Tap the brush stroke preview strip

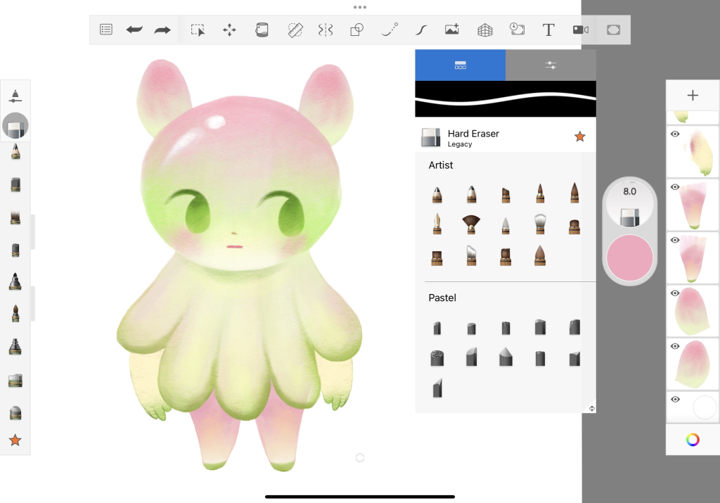pyautogui.click(x=506, y=98)
